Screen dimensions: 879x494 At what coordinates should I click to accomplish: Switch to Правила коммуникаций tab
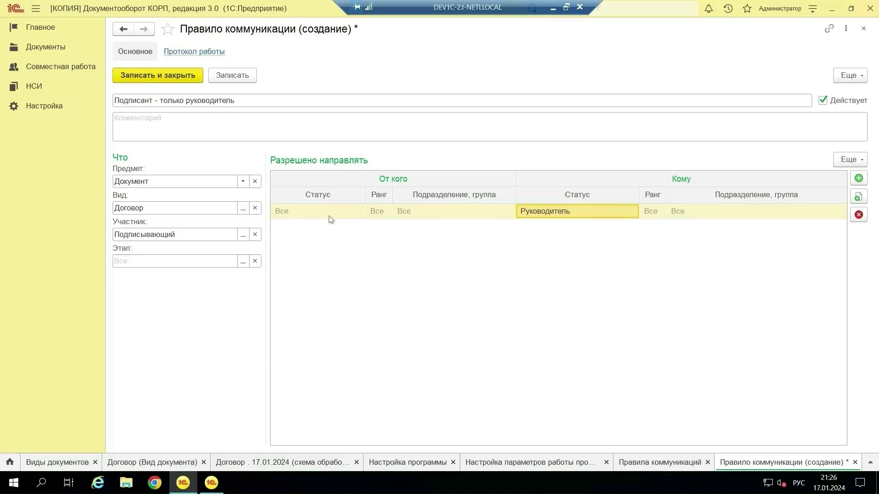[659, 462]
